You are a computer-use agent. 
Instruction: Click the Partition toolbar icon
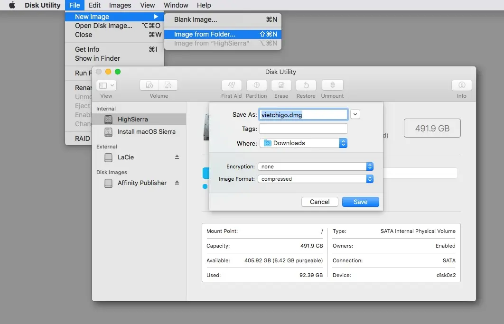coord(256,85)
